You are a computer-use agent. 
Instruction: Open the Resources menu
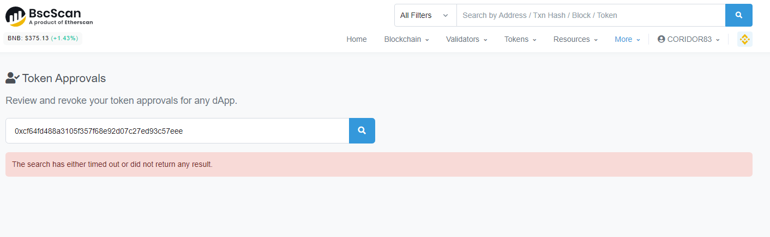point(575,39)
